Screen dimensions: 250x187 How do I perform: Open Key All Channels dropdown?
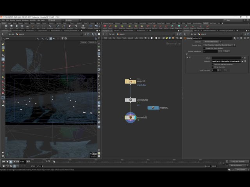point(239,165)
